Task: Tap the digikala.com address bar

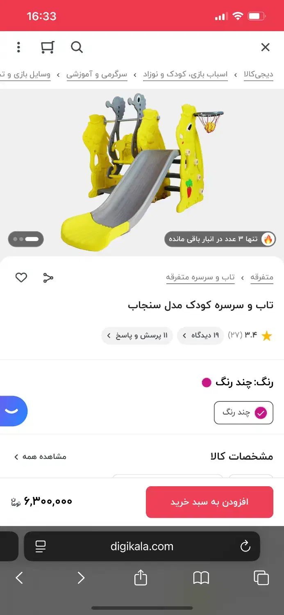Action: [x=142, y=546]
